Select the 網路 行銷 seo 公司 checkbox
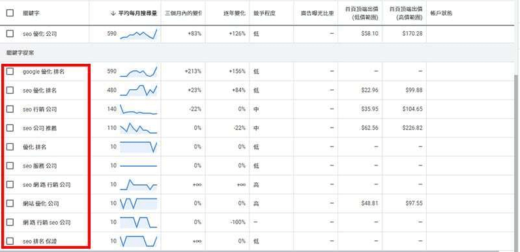 pyautogui.click(x=10, y=222)
